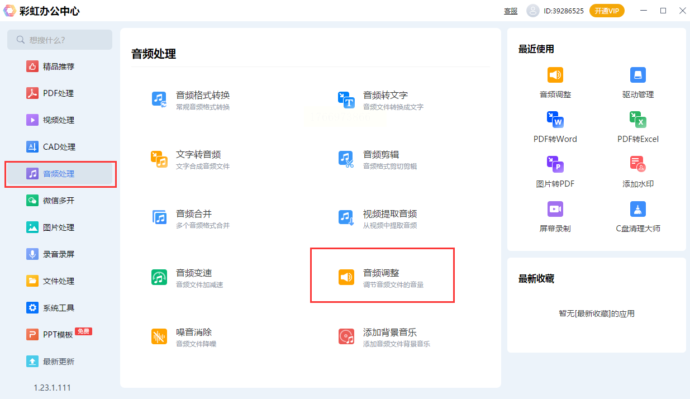Launch C盘清理大师 from recent list
This screenshot has width=690, height=399.
[x=638, y=209]
